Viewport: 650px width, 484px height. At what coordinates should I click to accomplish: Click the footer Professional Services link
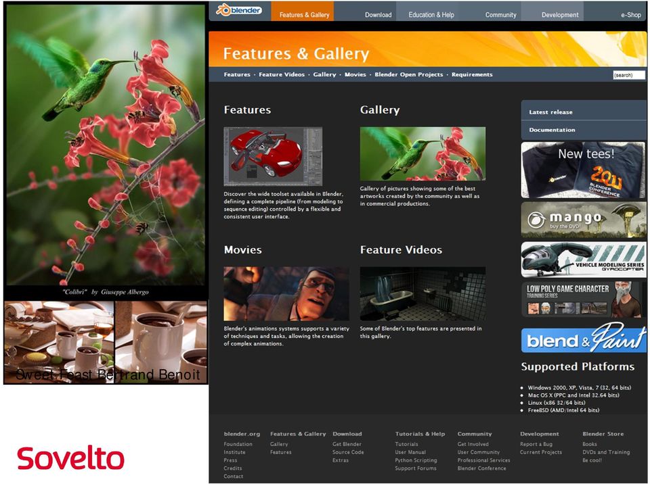pos(483,460)
